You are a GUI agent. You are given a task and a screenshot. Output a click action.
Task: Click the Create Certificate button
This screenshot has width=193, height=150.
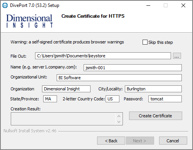[x=156, y=116]
